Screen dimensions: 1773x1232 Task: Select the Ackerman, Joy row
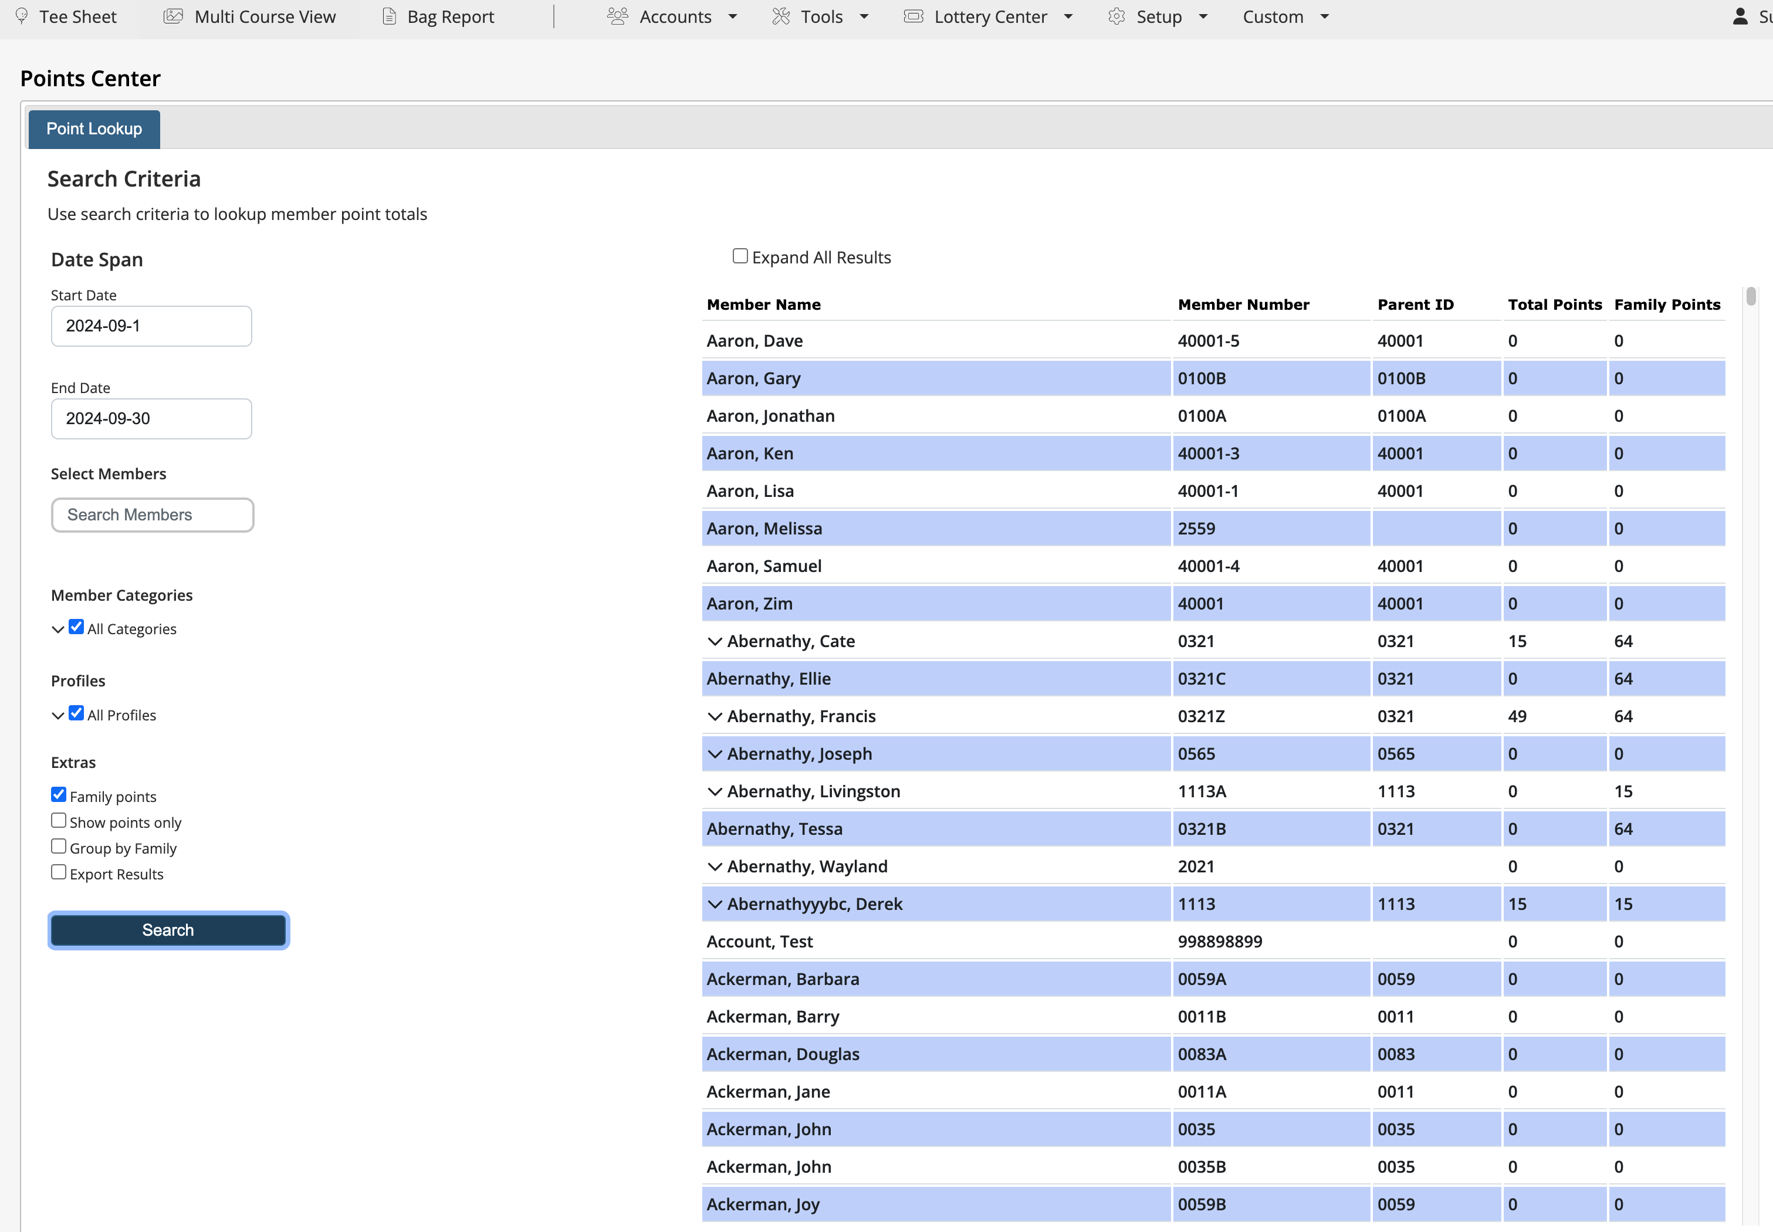point(1213,1205)
